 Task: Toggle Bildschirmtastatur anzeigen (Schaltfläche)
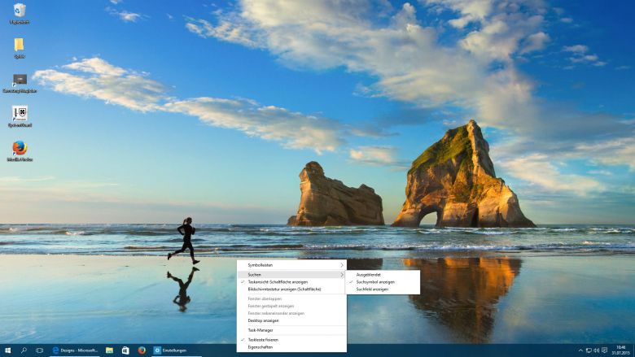291,289
